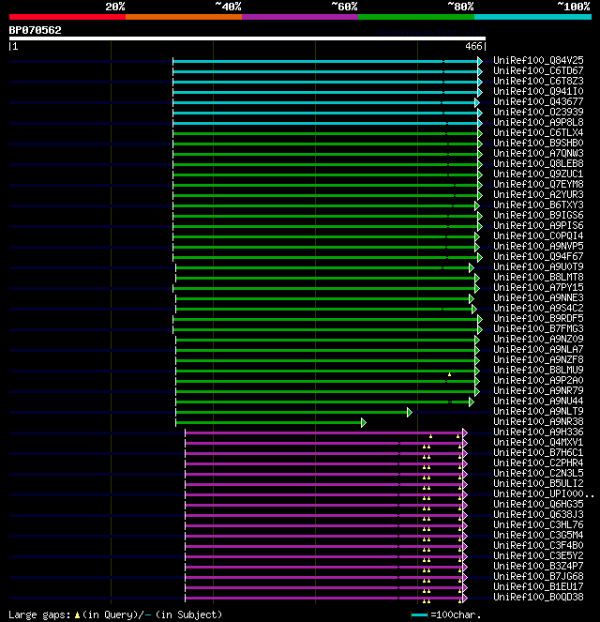Viewport: 600px width, 622px height.
Task: Click the yellow gap marker on B8LMU9 row
Action: [449, 374]
